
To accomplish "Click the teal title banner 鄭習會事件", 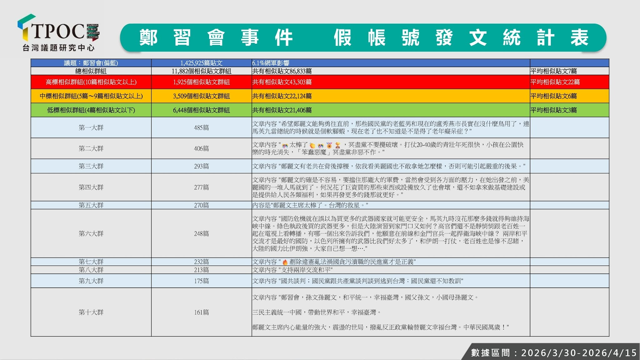I will coord(216,38).
